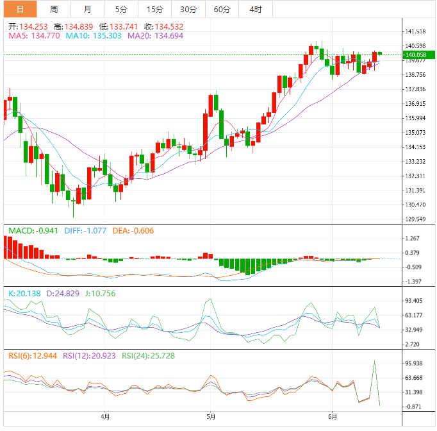Click the 95.938 RSI axis label
The height and width of the screenshot is (431, 437).
pos(413,363)
